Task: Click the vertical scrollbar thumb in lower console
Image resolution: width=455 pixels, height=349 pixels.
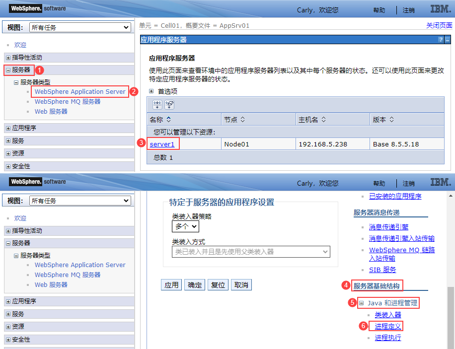Action: 451,318
